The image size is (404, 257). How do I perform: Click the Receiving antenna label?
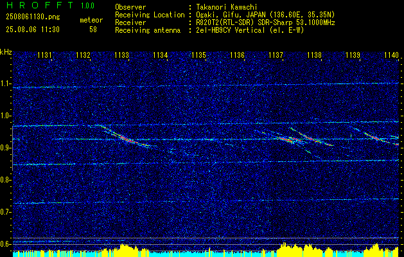click(x=148, y=30)
